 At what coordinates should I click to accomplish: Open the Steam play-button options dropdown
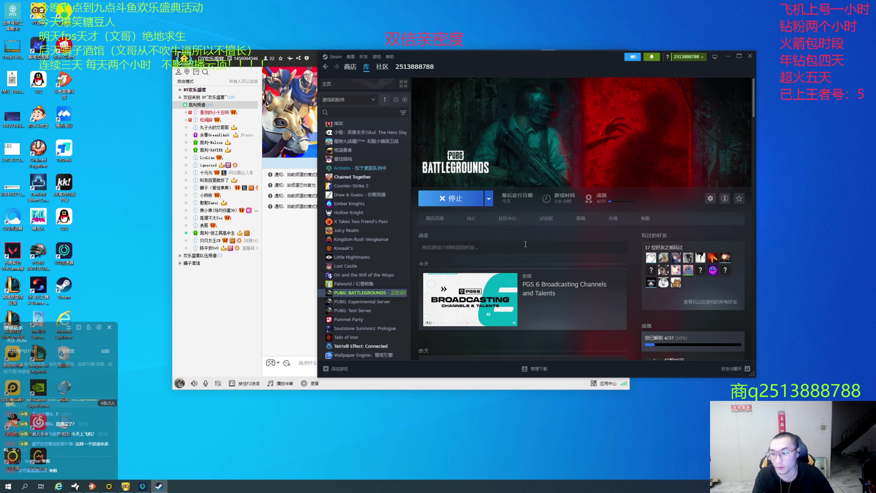click(x=489, y=199)
